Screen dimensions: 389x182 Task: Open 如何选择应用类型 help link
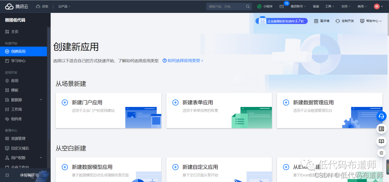tap(183, 61)
